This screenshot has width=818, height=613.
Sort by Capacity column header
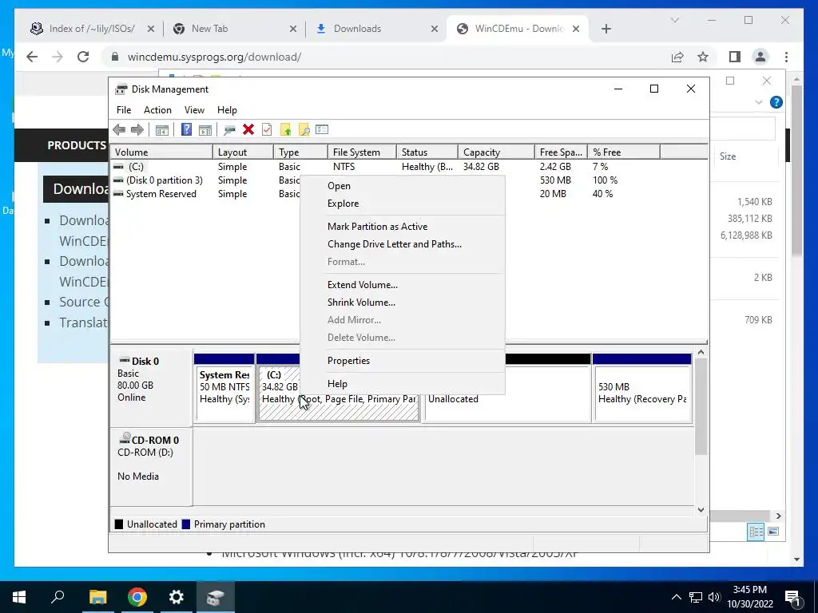(496, 152)
